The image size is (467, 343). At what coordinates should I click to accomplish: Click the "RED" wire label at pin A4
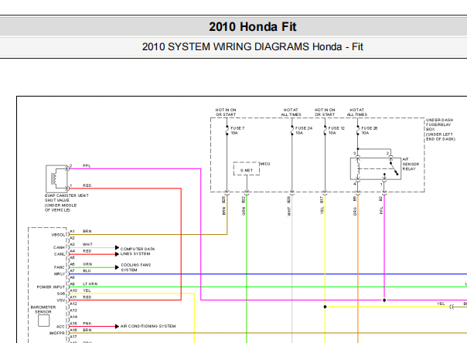pos(87,251)
